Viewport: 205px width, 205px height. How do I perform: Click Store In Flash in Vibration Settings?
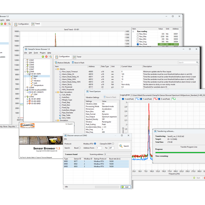[110, 97]
